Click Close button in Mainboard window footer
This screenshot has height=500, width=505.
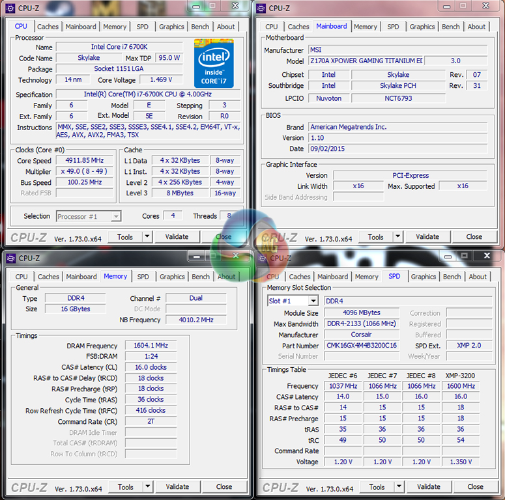tap(474, 237)
